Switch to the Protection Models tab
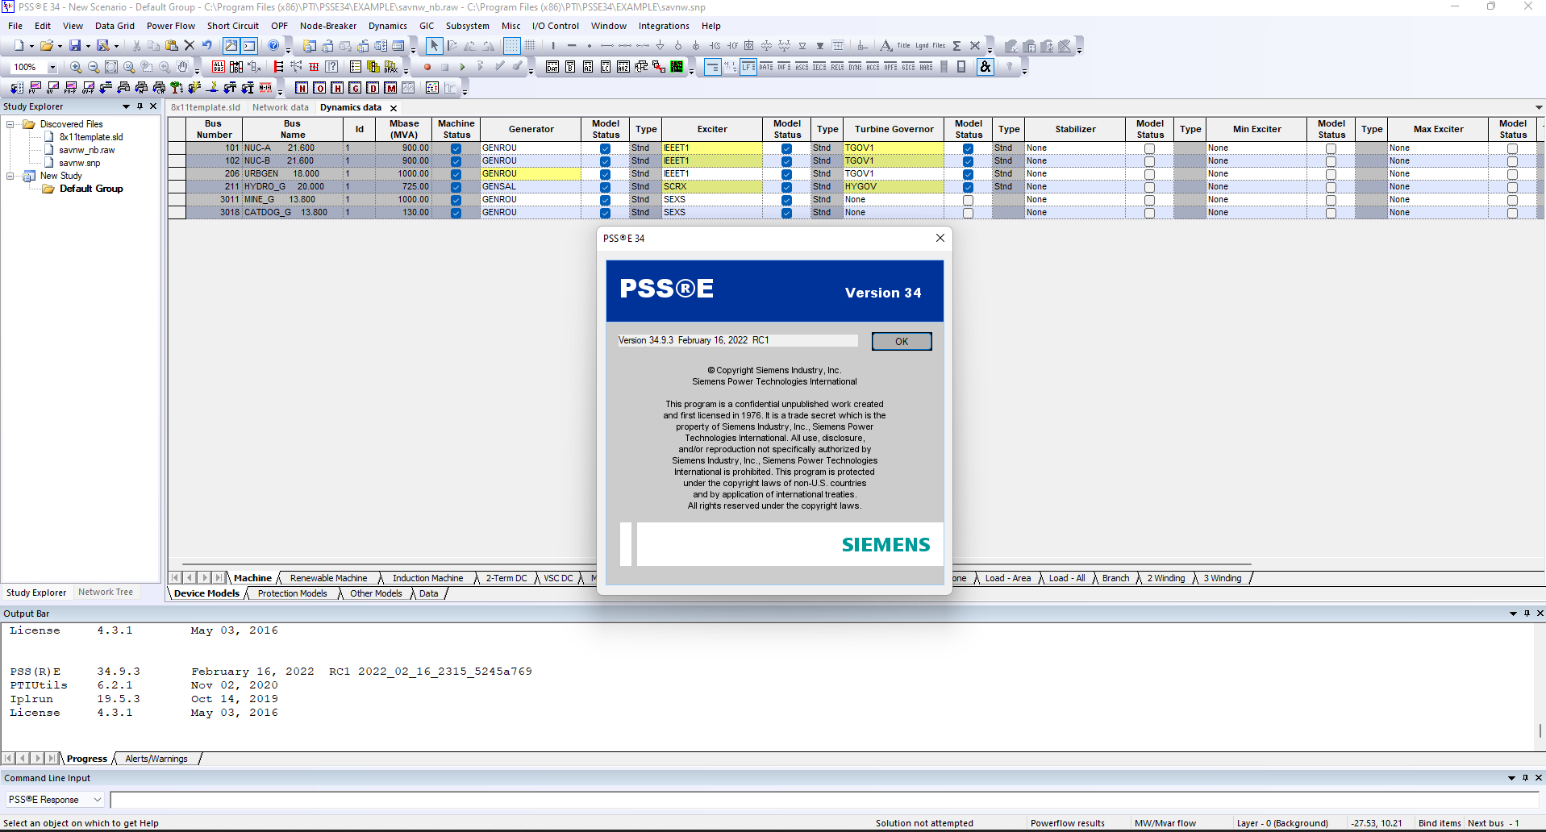This screenshot has width=1546, height=832. coord(292,593)
